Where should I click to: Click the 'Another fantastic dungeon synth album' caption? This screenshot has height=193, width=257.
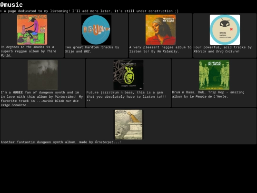coord(61,142)
